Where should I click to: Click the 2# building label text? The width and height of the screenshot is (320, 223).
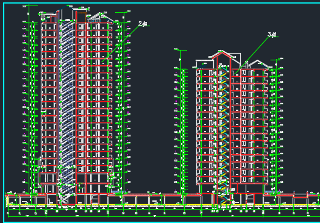click(143, 24)
